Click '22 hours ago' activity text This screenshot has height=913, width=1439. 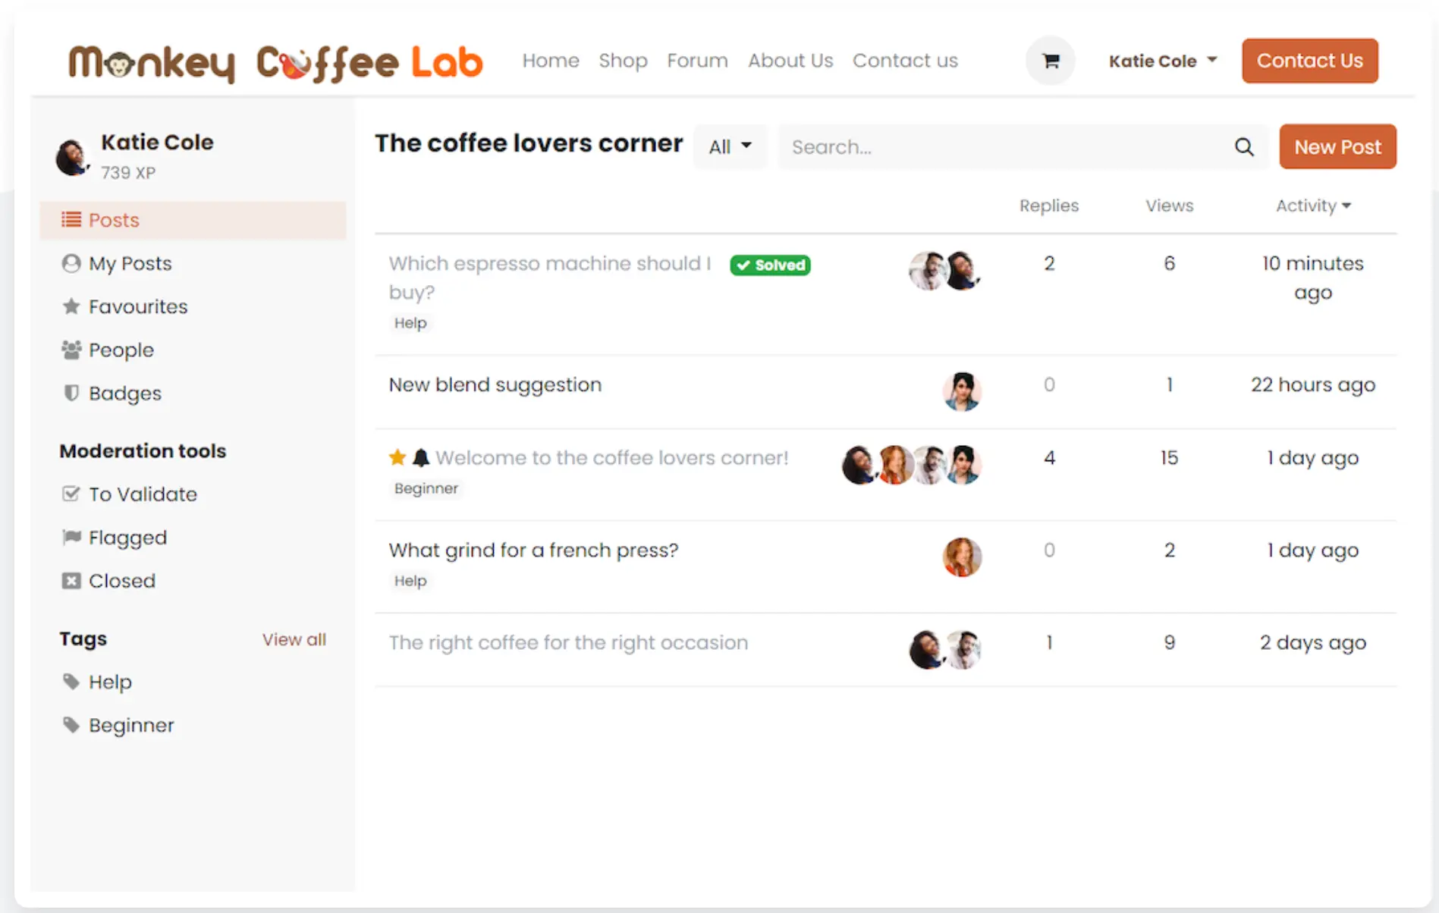point(1313,384)
